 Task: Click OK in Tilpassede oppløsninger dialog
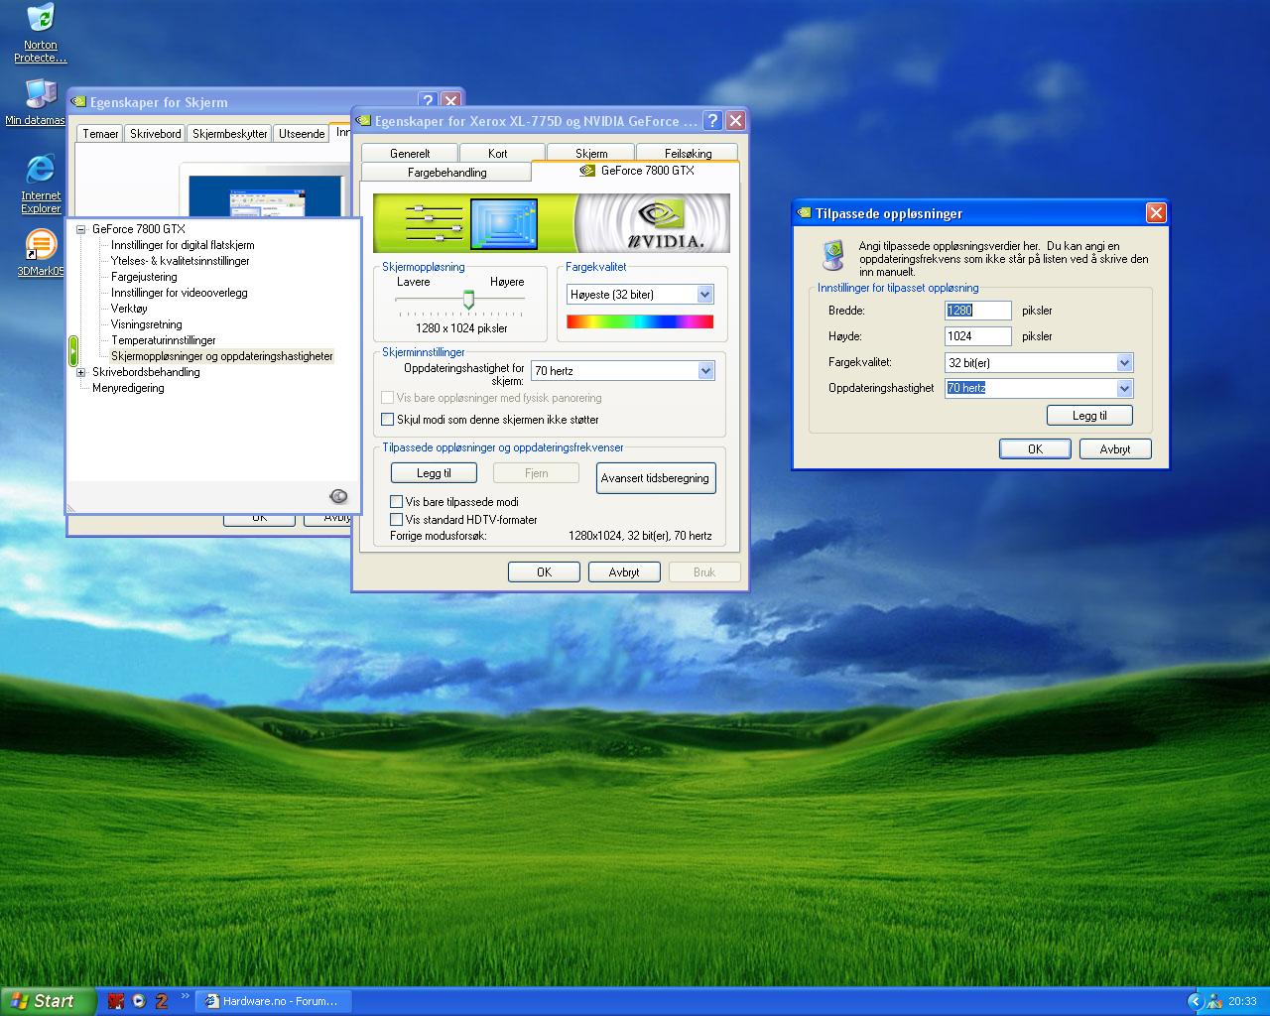pyautogui.click(x=1035, y=449)
